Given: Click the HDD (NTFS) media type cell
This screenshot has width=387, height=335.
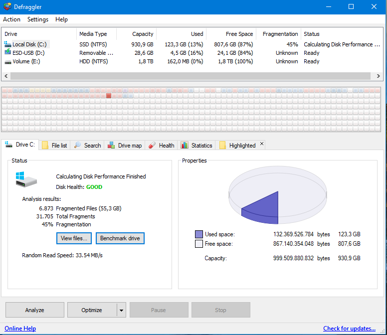Looking at the screenshot, I should (x=94, y=61).
